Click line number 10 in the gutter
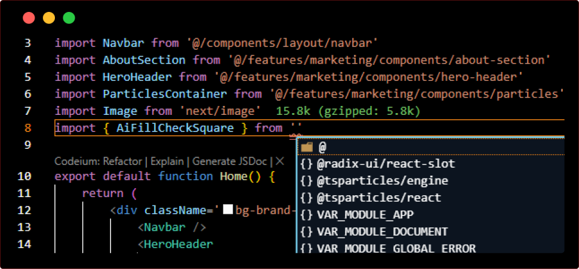579x269 pixels. 24,176
